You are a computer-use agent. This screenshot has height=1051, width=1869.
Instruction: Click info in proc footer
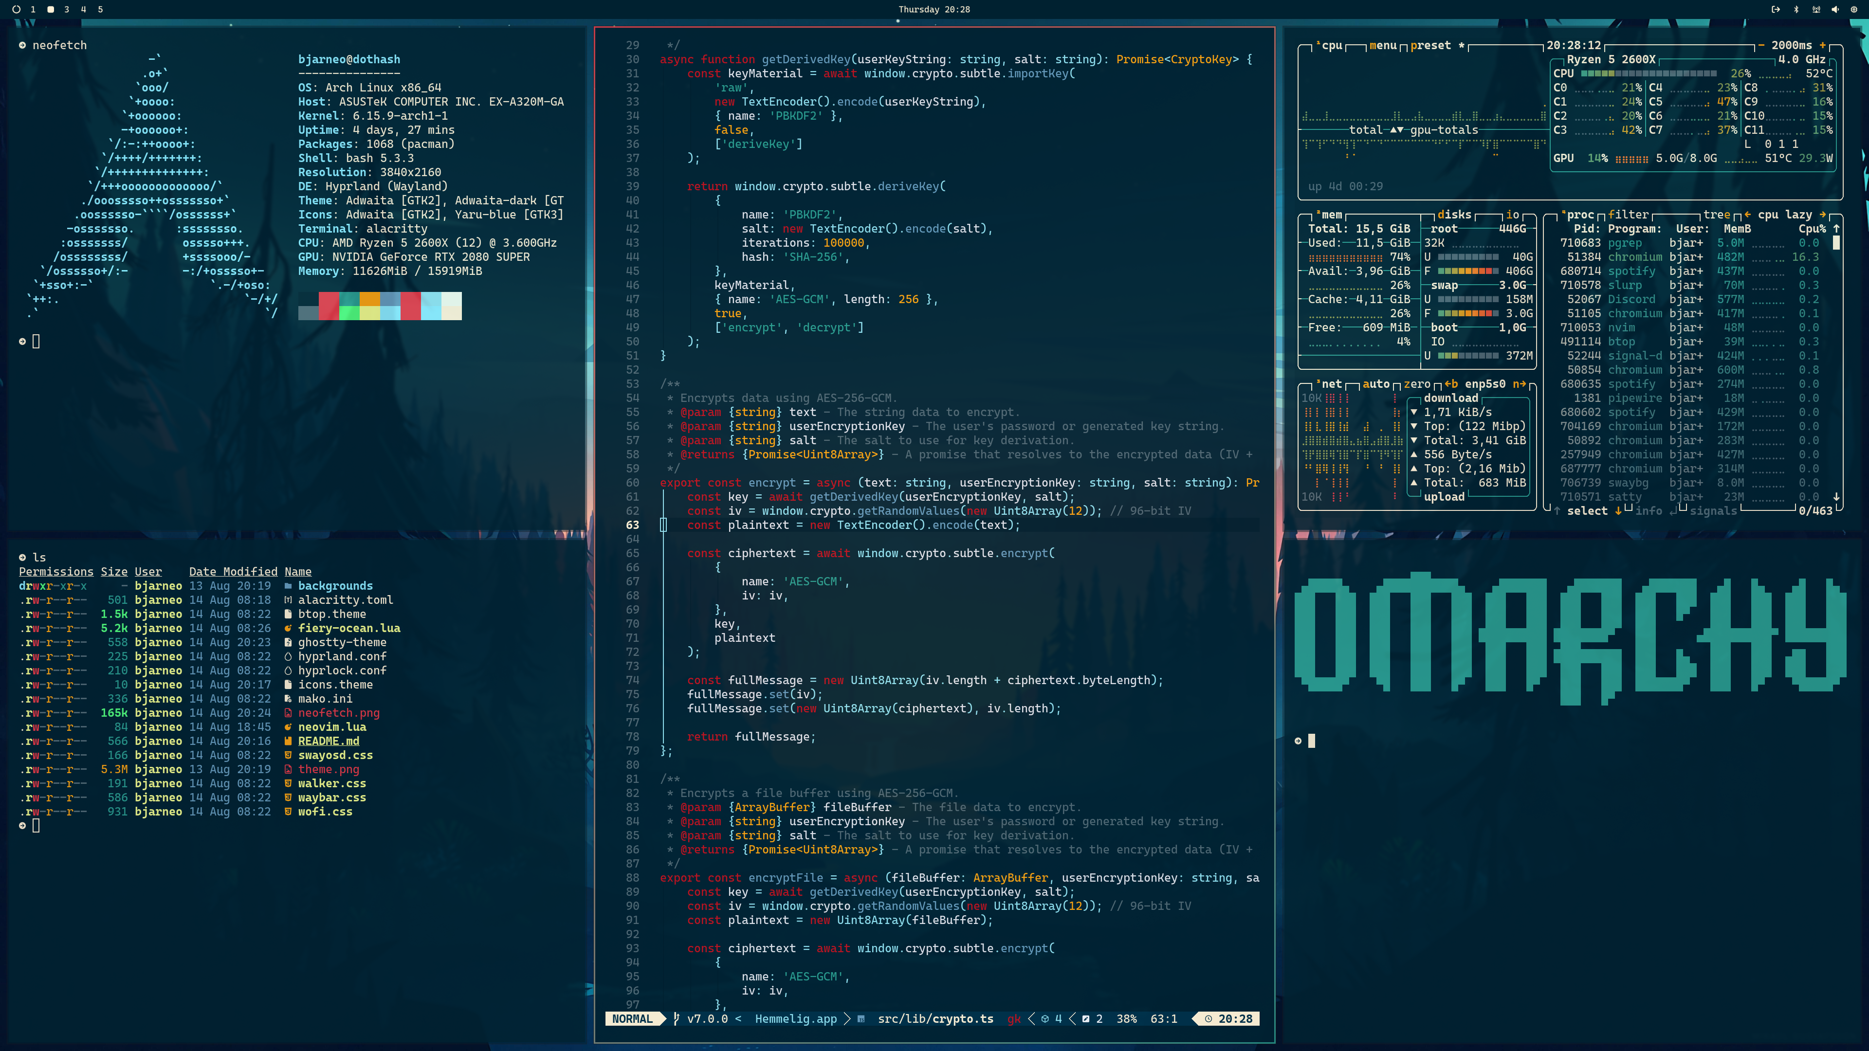click(1649, 510)
